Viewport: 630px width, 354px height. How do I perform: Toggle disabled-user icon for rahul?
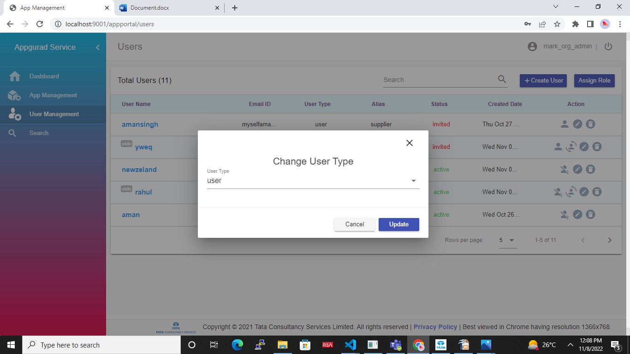[x=558, y=192]
